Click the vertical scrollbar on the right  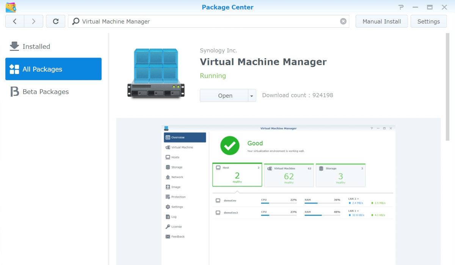(x=448, y=87)
